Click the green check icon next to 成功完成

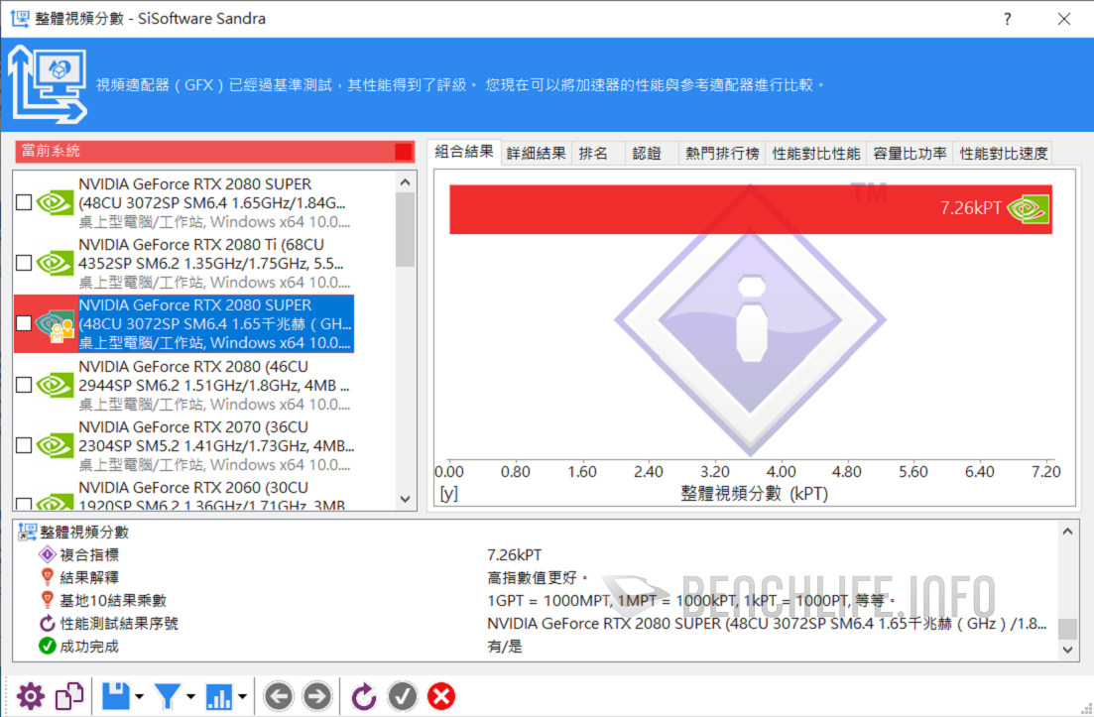(47, 646)
